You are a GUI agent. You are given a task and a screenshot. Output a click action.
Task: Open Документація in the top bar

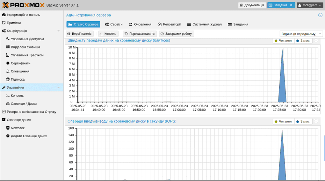point(252,5)
